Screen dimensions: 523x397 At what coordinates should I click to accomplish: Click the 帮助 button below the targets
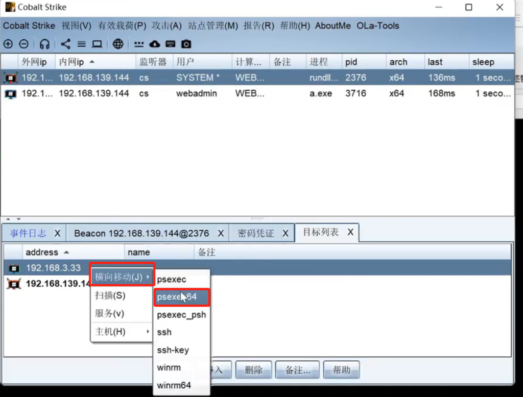point(342,369)
